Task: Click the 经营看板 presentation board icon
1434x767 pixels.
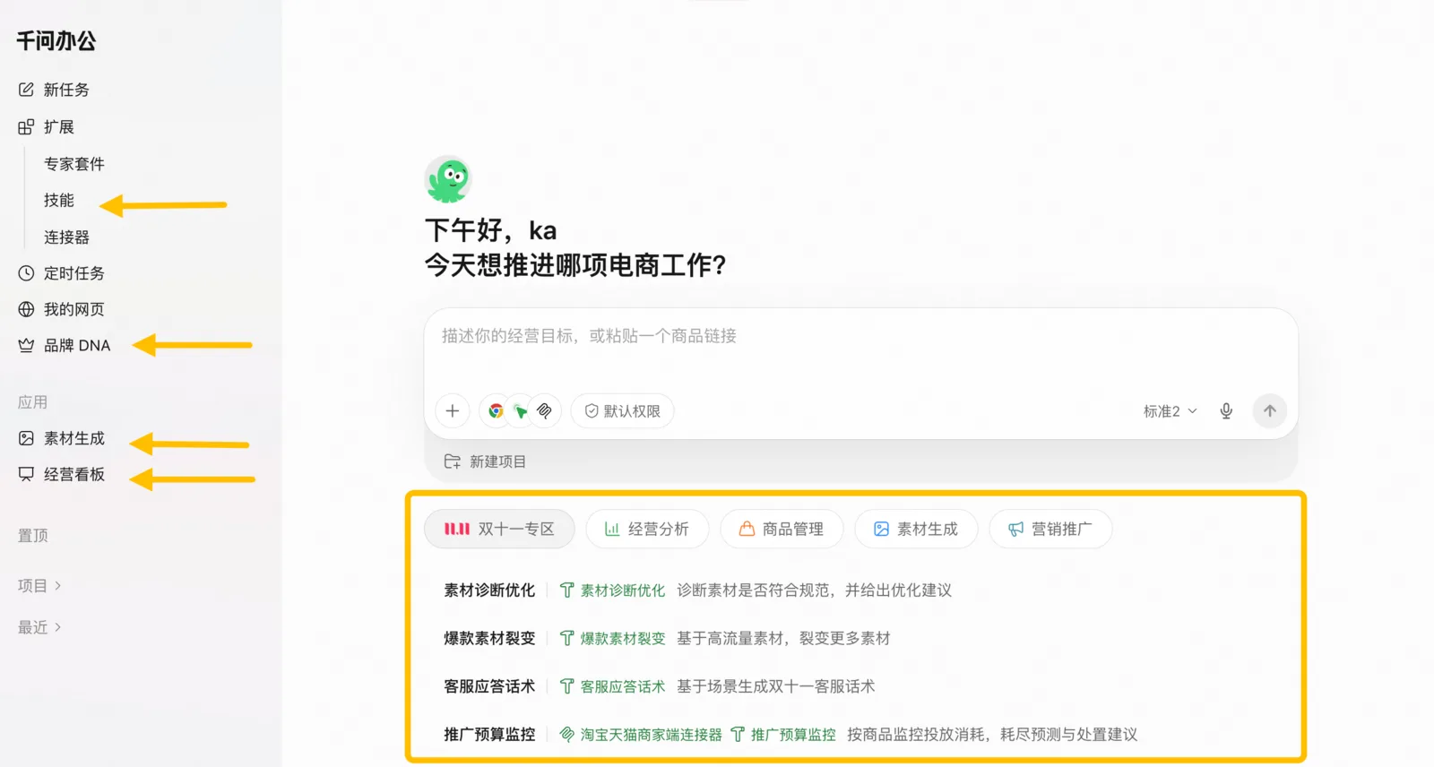Action: tap(26, 474)
